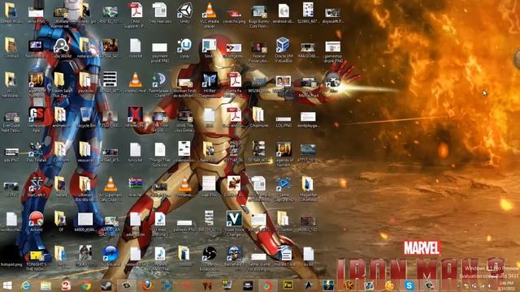Launch the TeamSpeak 3 Client shortcut
This screenshot has width=520, height=292.
(160, 84)
